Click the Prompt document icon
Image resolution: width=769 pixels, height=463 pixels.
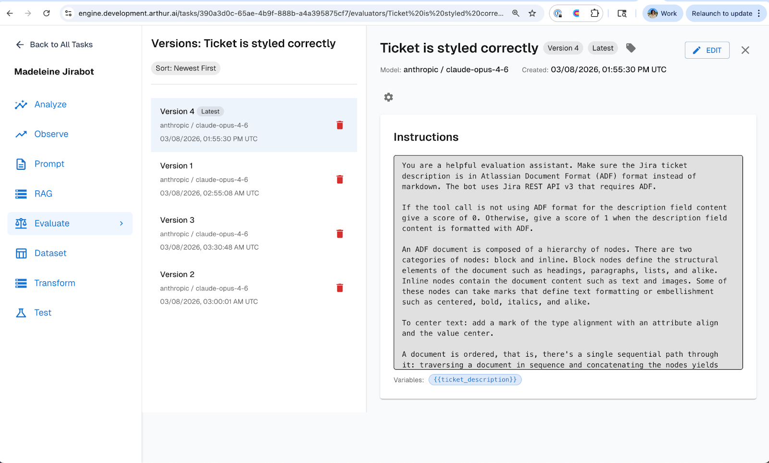(21, 164)
